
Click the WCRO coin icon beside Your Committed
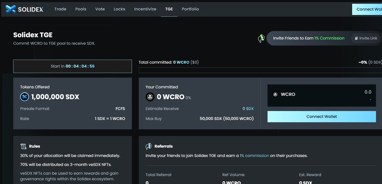pyautogui.click(x=150, y=97)
